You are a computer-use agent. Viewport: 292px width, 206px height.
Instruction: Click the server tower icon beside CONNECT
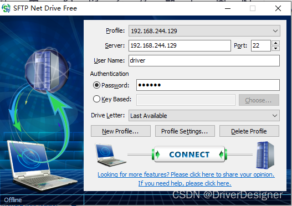pyautogui.click(x=265, y=155)
